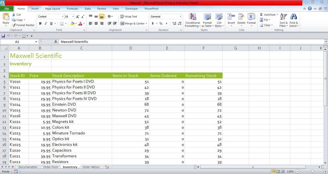Switch to the Page Layout tab

[53, 9]
